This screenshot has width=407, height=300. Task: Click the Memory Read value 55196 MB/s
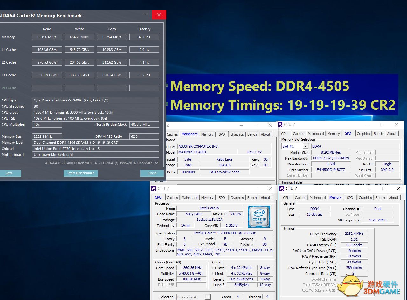click(47, 37)
